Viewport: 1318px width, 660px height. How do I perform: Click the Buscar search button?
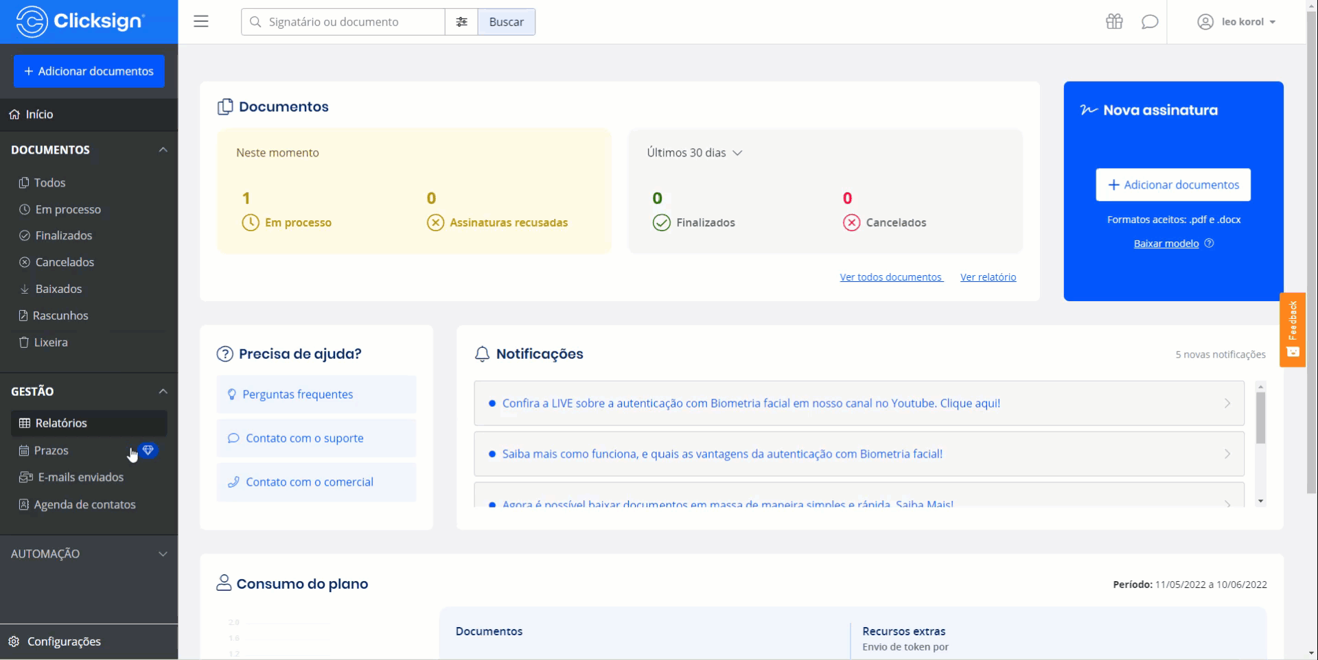coord(507,22)
